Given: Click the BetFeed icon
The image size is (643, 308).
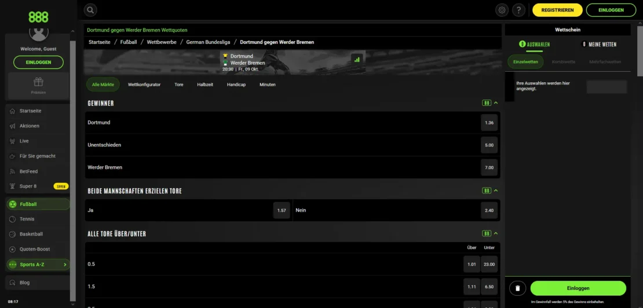Looking at the screenshot, I should click(12, 171).
